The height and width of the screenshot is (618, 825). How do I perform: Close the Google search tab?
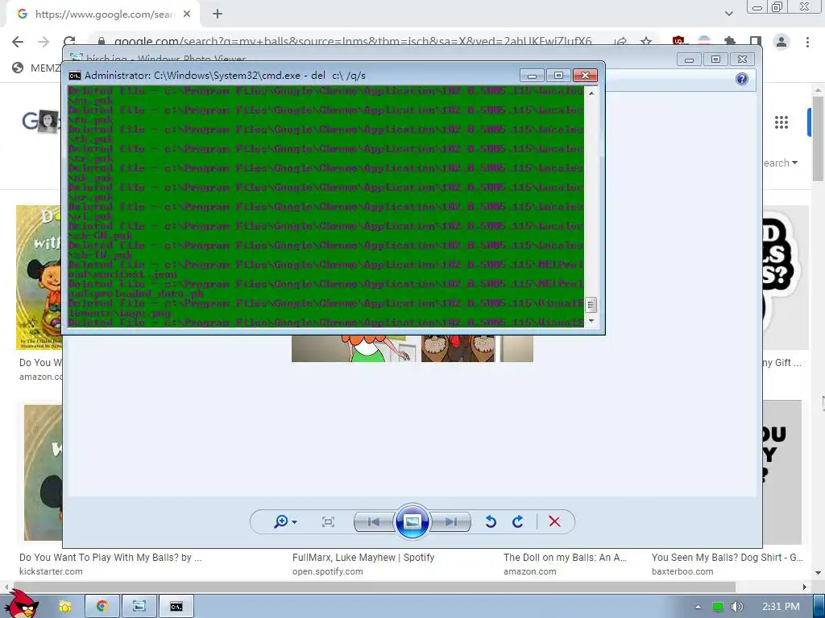[x=187, y=14]
